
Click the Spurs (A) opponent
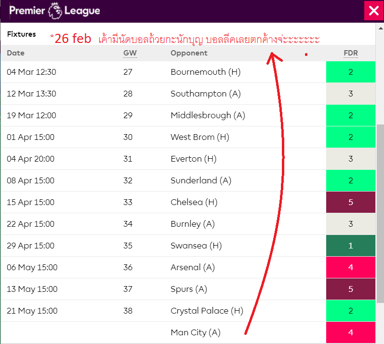coord(189,289)
